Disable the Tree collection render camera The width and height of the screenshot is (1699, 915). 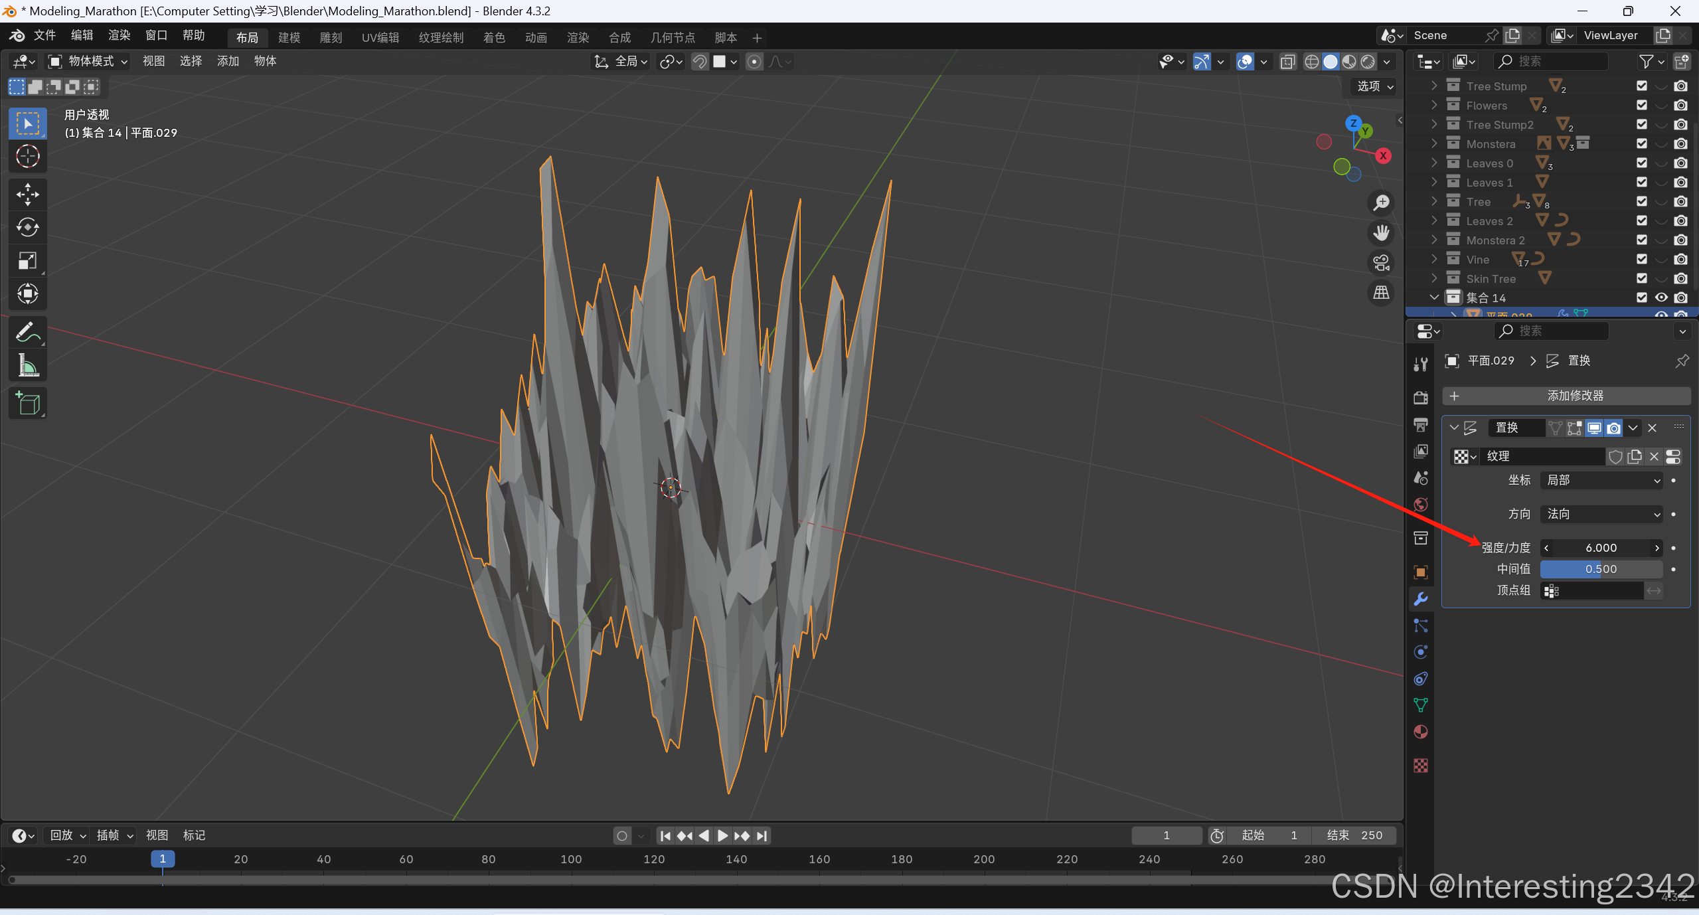[x=1680, y=201]
